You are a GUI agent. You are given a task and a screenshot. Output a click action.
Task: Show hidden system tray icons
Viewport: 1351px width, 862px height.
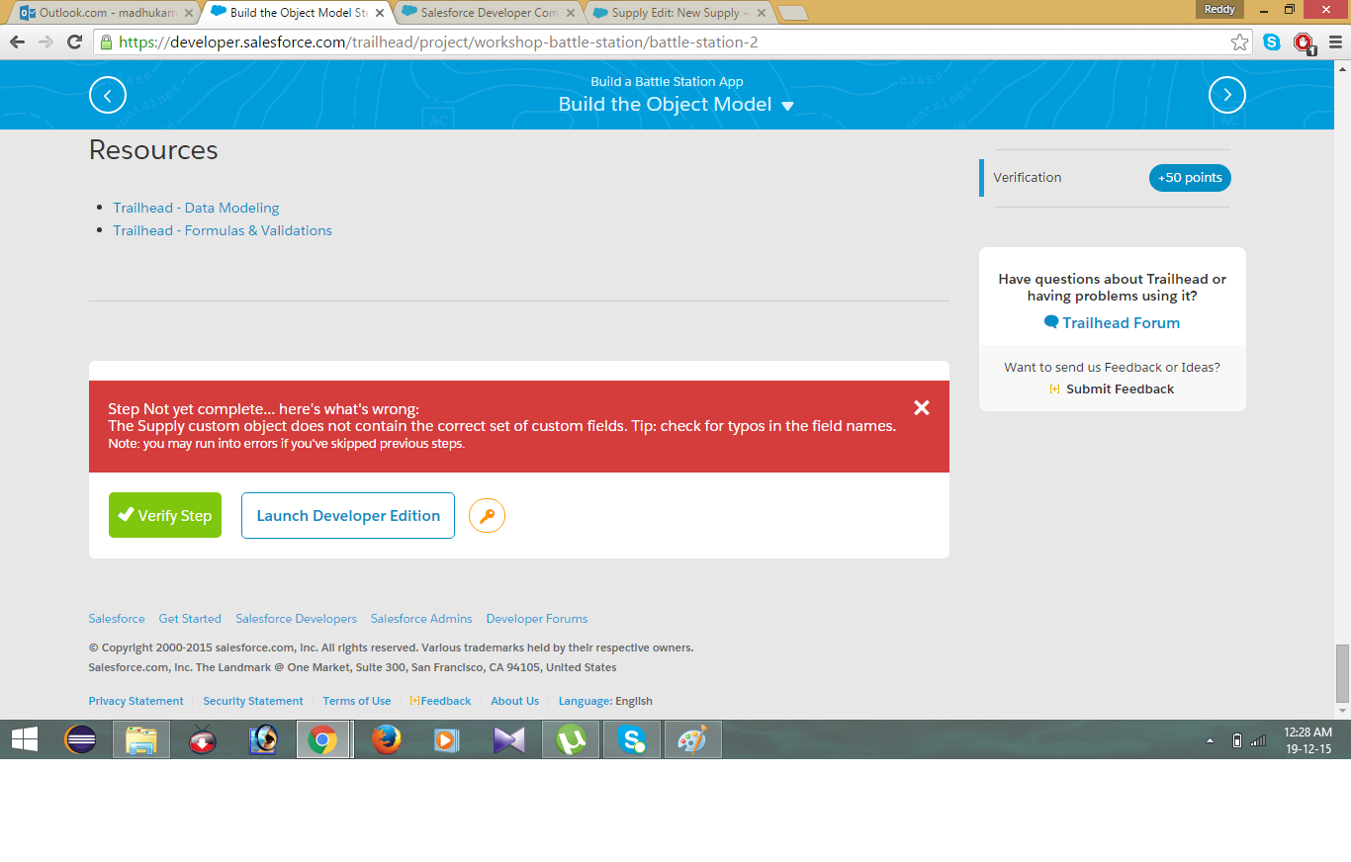[x=1211, y=740]
